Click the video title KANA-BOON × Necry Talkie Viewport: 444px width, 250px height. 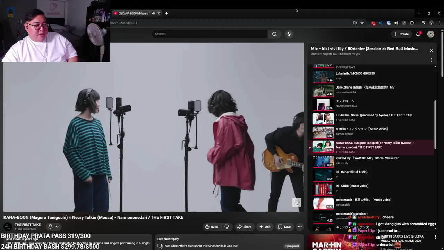point(93,217)
